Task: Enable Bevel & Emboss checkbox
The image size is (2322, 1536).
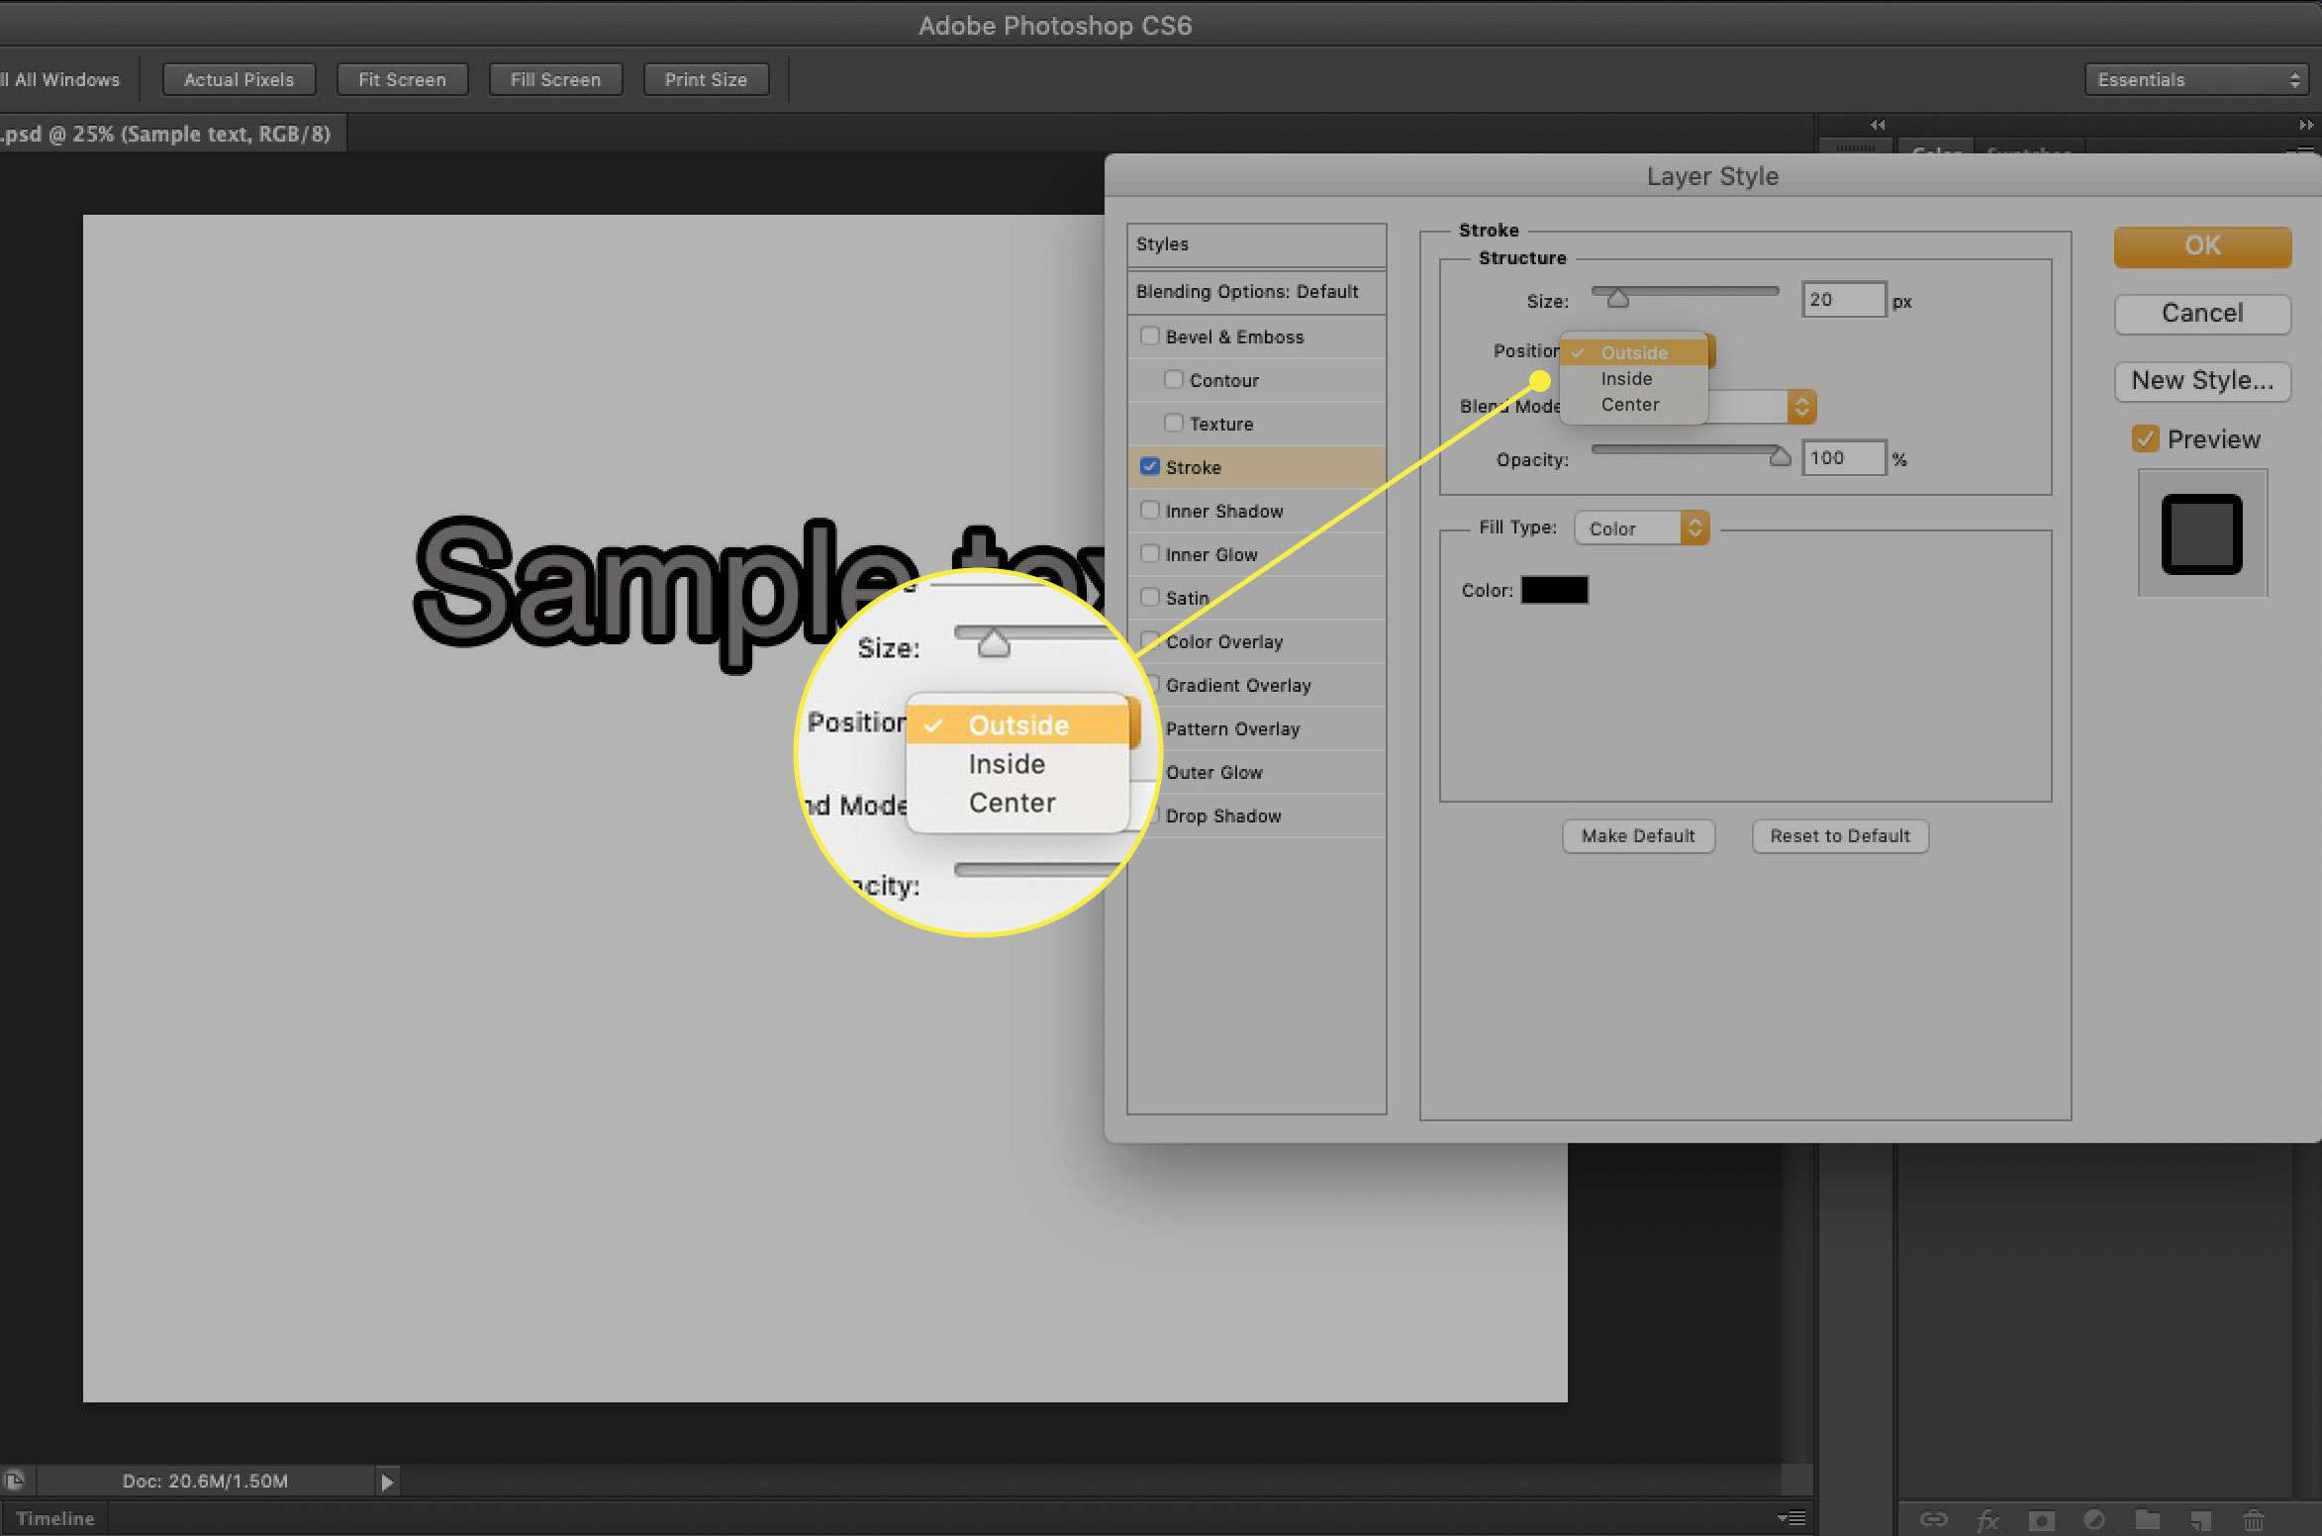Action: (x=1149, y=336)
